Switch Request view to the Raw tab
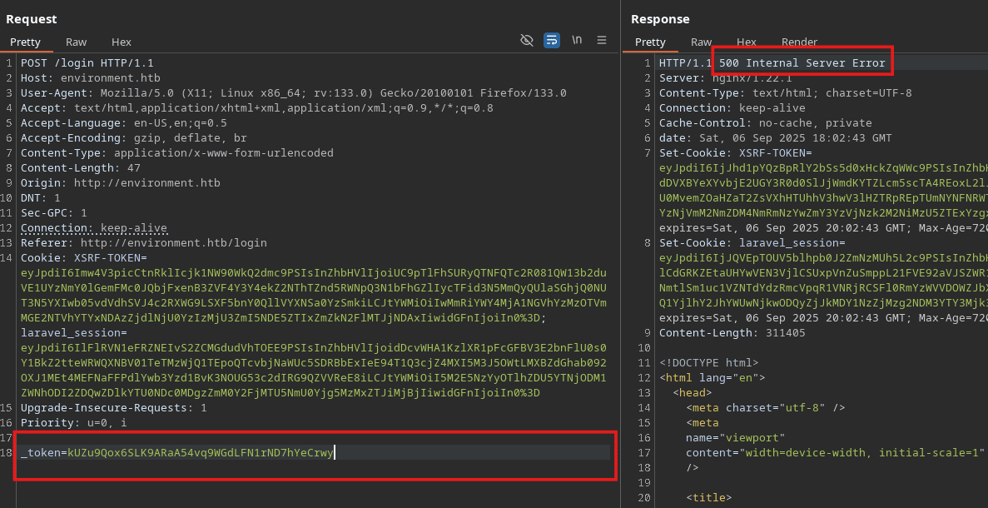 (77, 42)
